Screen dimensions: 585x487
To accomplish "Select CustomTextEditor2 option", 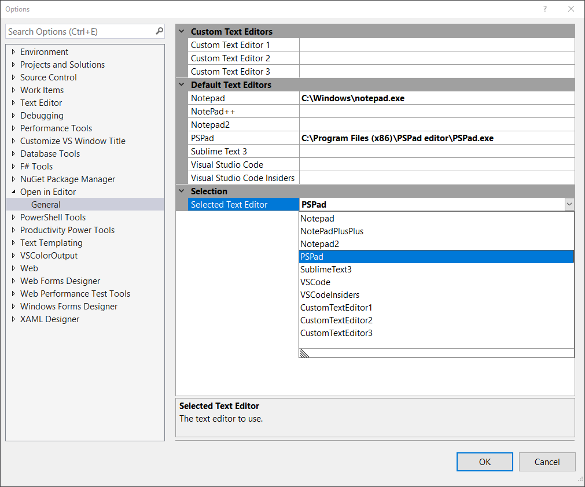I will tap(336, 320).
